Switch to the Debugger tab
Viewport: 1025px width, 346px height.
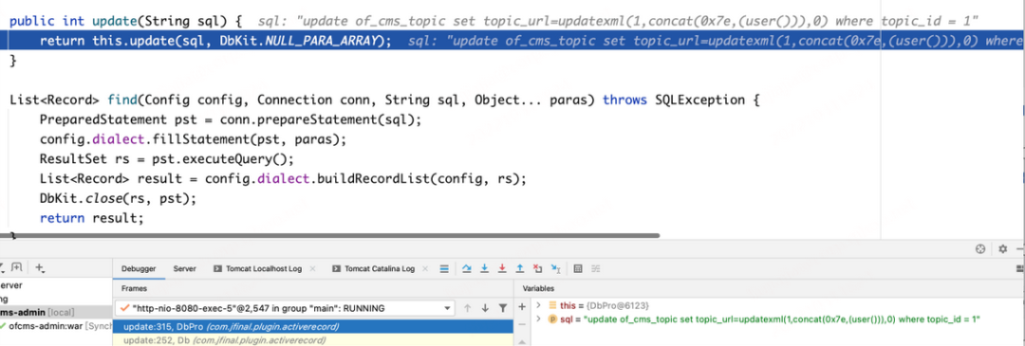pos(139,269)
